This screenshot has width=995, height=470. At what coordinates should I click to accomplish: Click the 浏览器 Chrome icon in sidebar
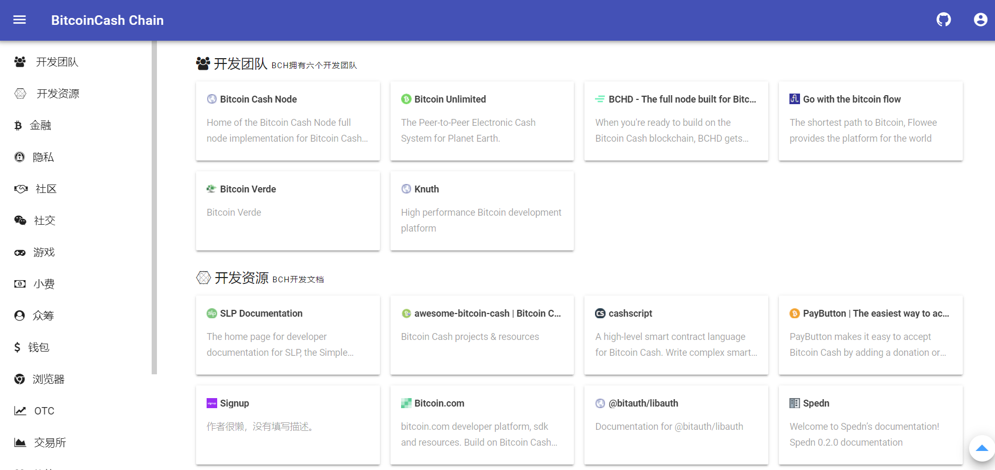pos(20,379)
